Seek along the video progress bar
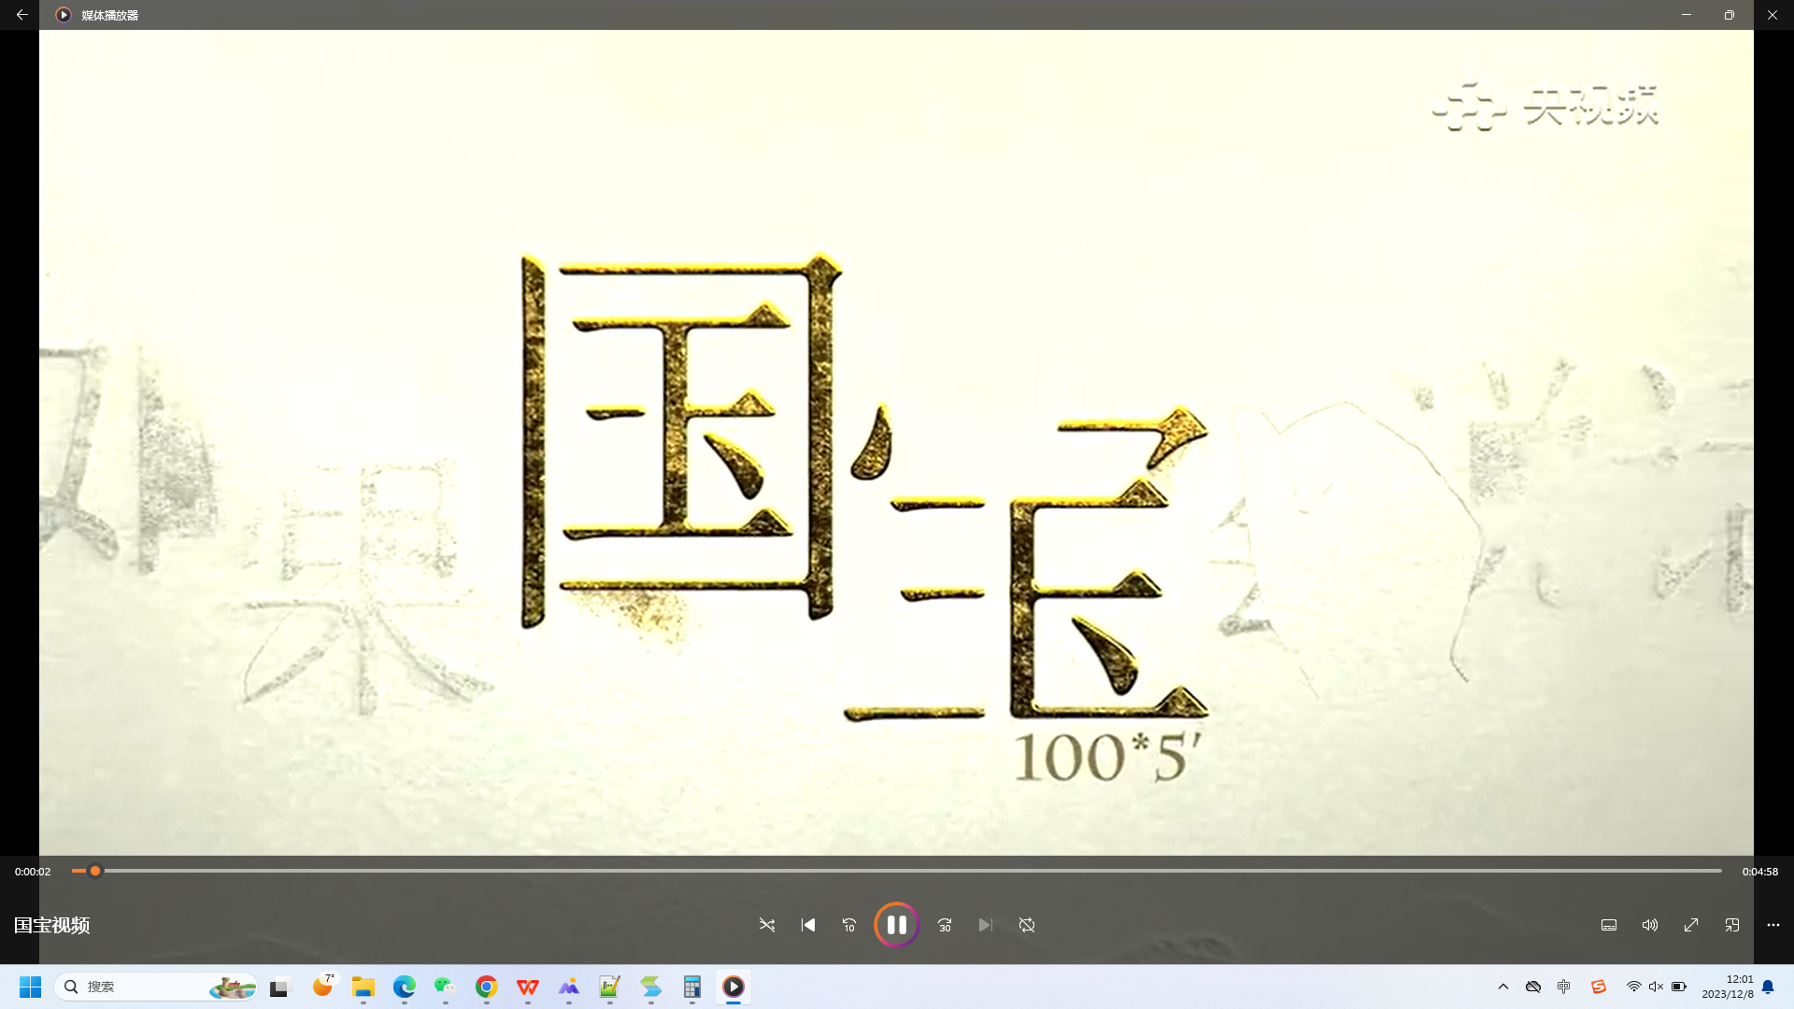 point(897,871)
